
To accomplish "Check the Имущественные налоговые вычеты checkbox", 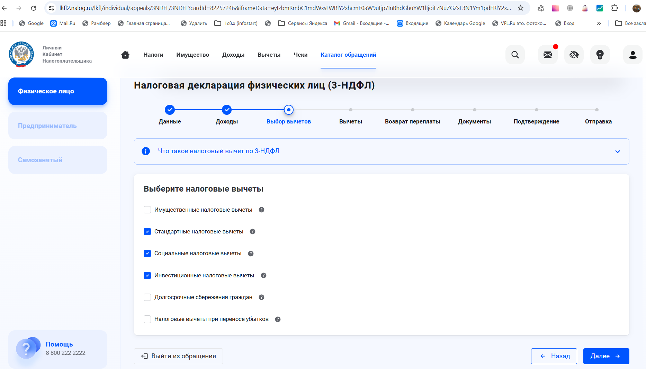I will pyautogui.click(x=147, y=210).
